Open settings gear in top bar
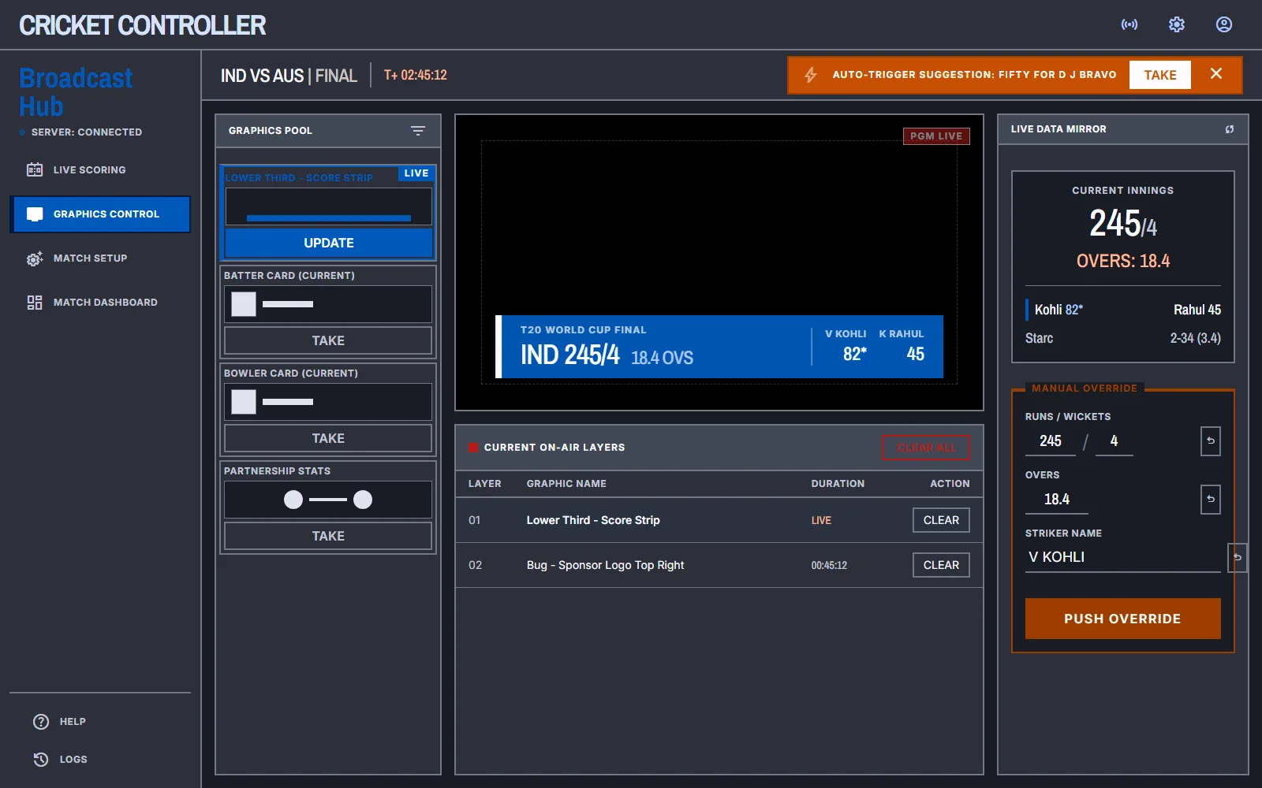 click(x=1177, y=24)
